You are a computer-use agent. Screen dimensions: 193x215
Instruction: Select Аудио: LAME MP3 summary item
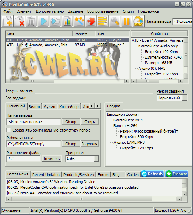129,142
